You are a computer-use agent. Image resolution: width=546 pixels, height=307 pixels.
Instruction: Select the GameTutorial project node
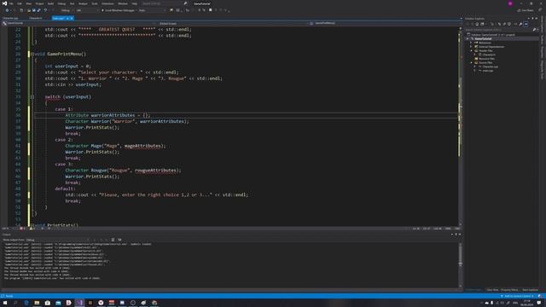[484, 38]
